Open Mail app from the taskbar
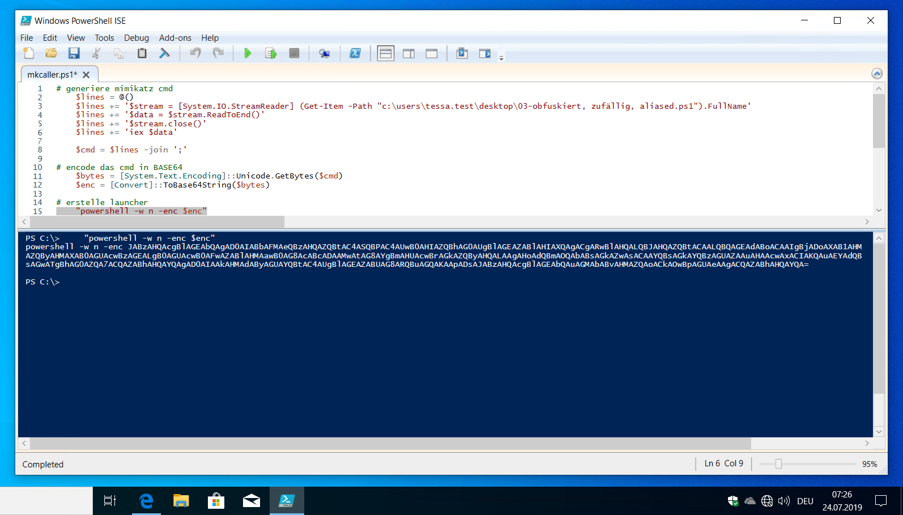 [x=252, y=501]
